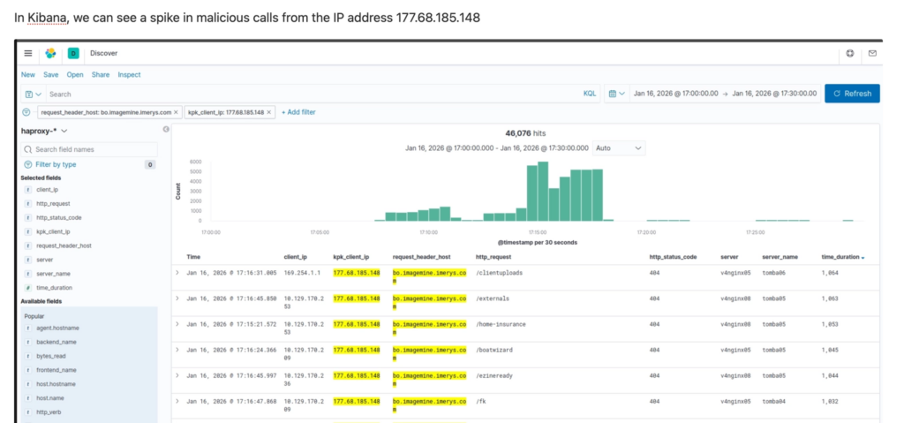Image resolution: width=904 pixels, height=423 pixels.
Task: Open the saved query menu icon
Action: point(34,94)
